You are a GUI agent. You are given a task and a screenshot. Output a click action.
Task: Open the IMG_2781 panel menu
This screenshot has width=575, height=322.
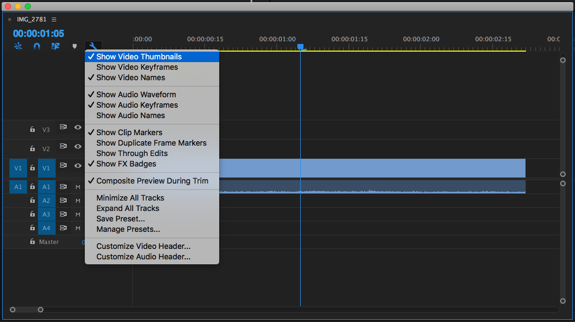pos(54,19)
